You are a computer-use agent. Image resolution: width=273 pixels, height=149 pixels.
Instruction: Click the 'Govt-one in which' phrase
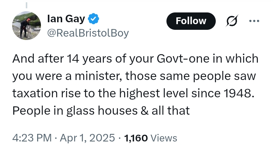point(207,59)
